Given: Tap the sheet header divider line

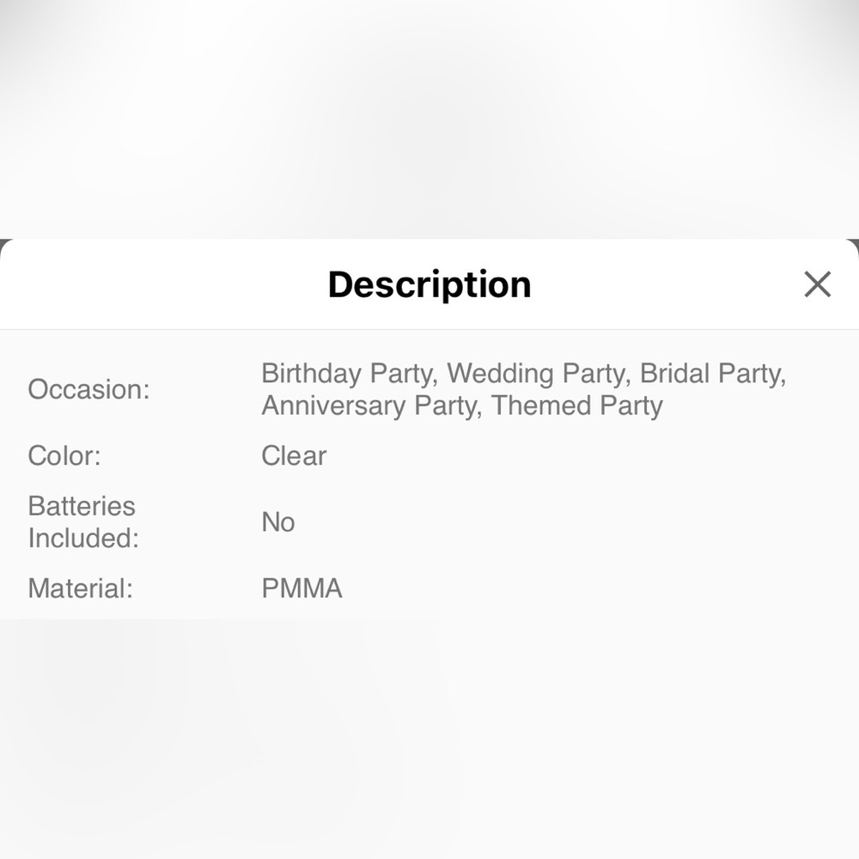Looking at the screenshot, I should tap(429, 330).
